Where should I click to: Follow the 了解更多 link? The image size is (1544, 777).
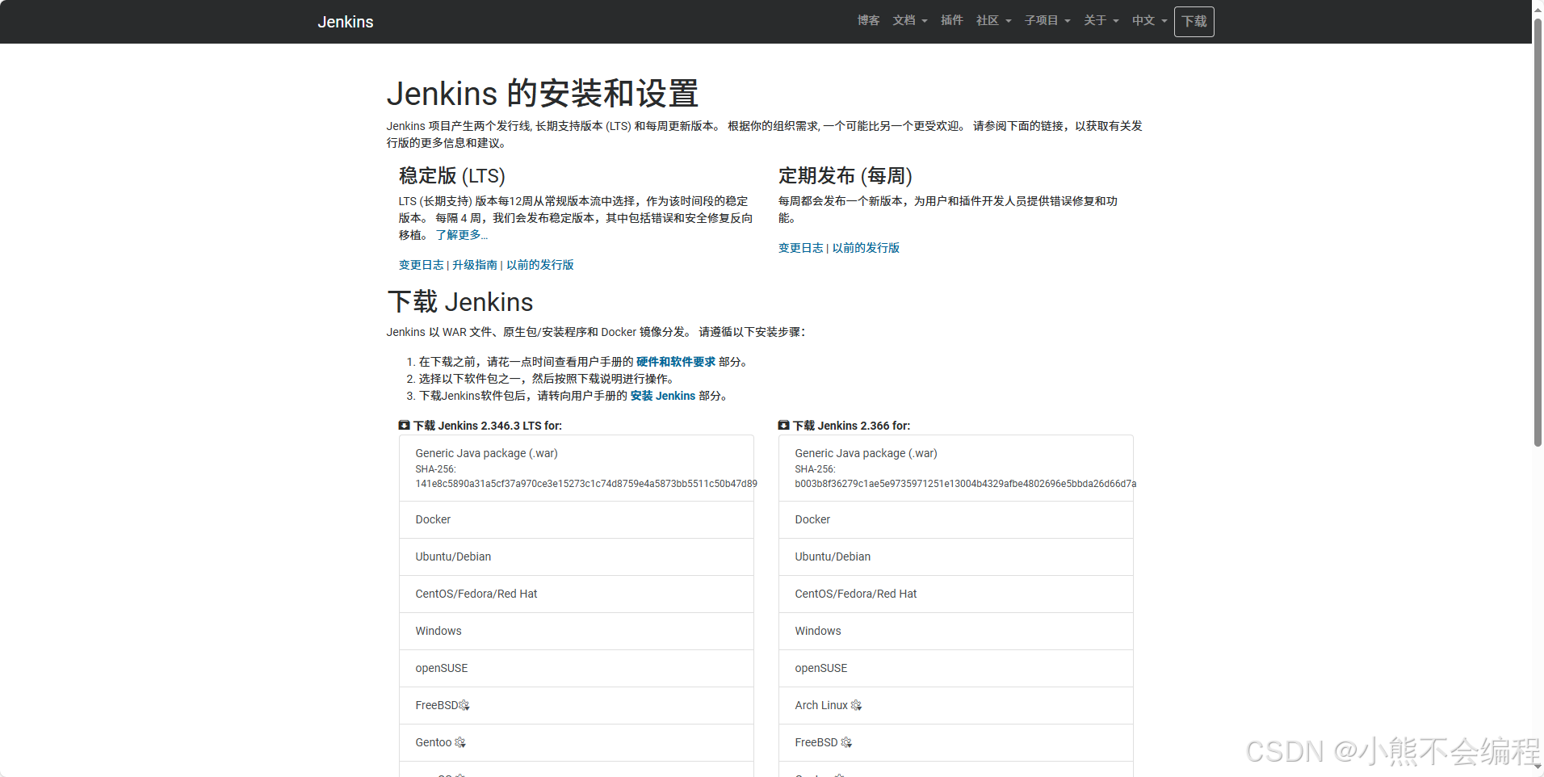461,235
